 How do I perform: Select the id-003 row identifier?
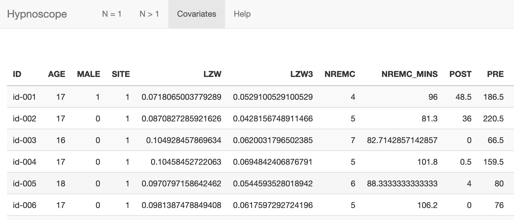24,140
